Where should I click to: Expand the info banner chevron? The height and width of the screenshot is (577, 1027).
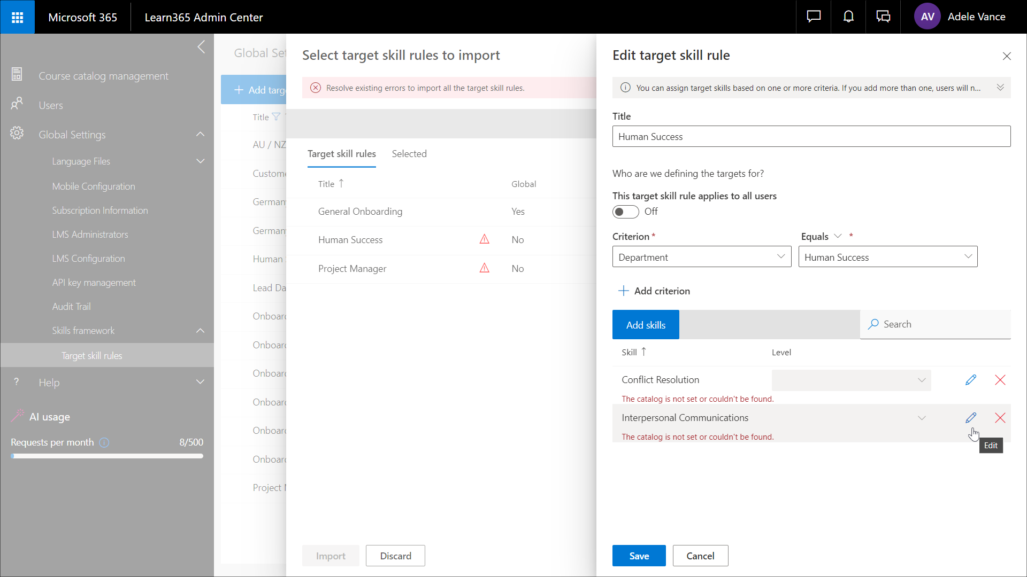pos(1000,88)
